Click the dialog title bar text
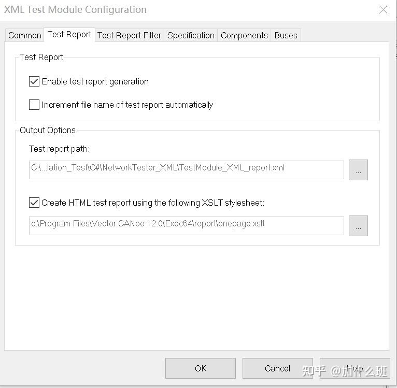Screen dimensions: 397x388 tap(76, 10)
